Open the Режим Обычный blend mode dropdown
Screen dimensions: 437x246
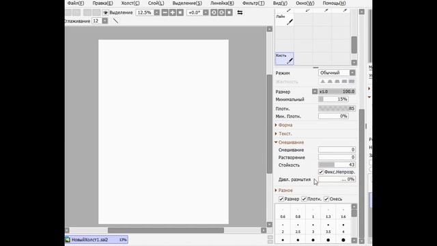tap(337, 73)
